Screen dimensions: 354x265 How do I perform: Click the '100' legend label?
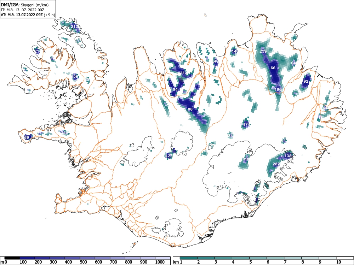click(x=23, y=262)
